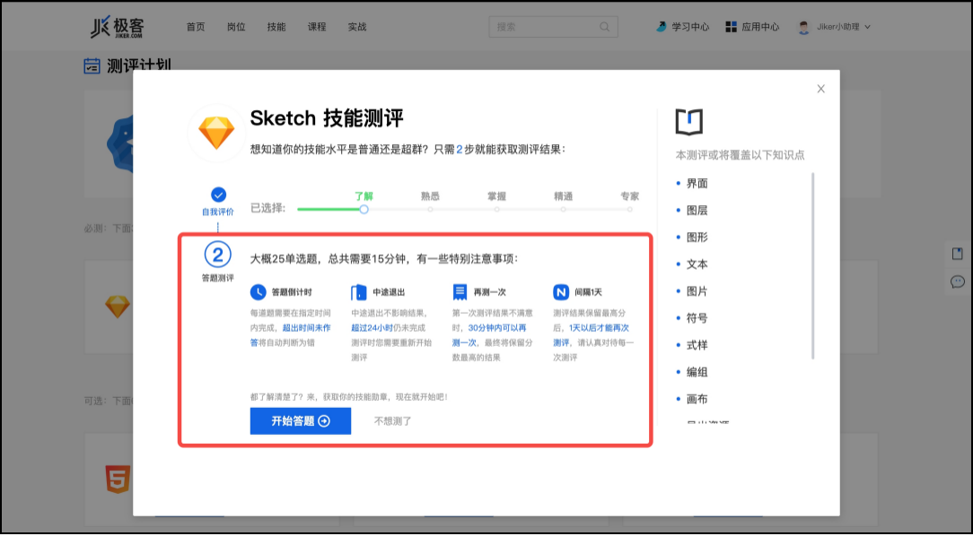Click the 文本 knowledge point
The image size is (973, 536).
click(697, 264)
